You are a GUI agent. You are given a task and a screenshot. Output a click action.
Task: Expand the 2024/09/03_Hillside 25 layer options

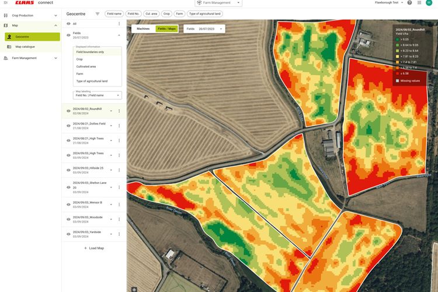(111, 170)
